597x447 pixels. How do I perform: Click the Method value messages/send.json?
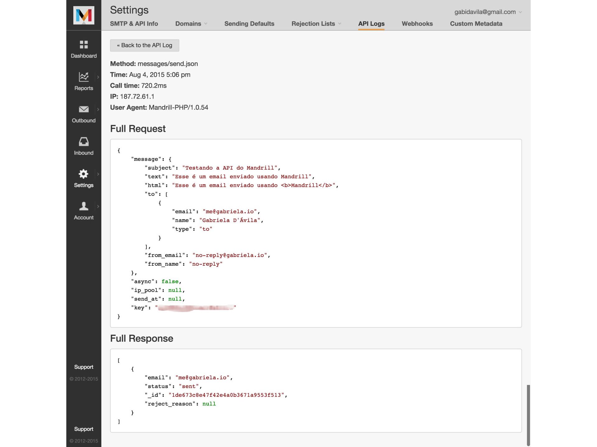click(168, 64)
